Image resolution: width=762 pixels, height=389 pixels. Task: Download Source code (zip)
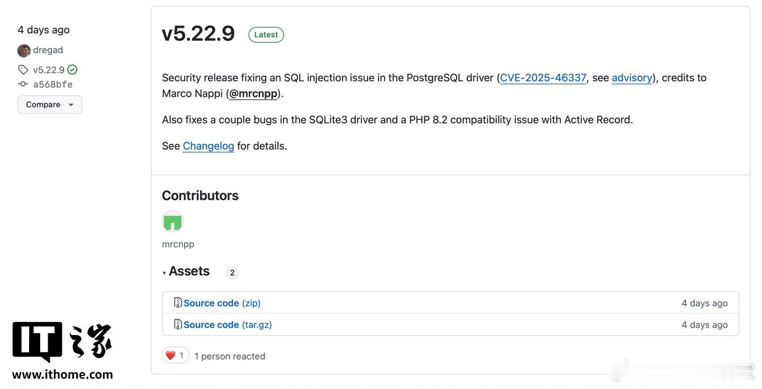coord(222,303)
